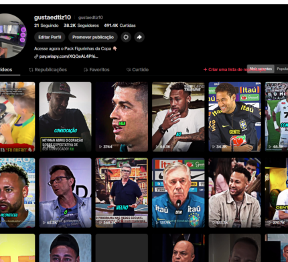Click the NEYMAR ABRIU O CORAÇÃO caption
This screenshot has height=262, width=288.
click(62, 144)
